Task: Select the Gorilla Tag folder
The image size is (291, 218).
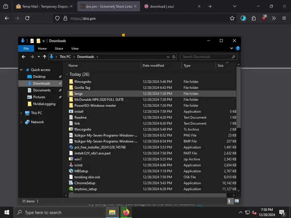Action: coord(82,88)
